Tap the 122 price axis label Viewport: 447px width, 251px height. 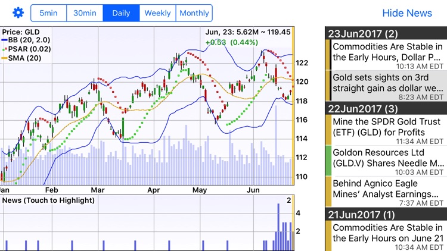302,63
